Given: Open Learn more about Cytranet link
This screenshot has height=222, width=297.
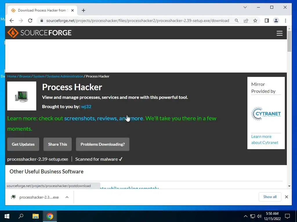Looking at the screenshot, I should tap(265, 140).
